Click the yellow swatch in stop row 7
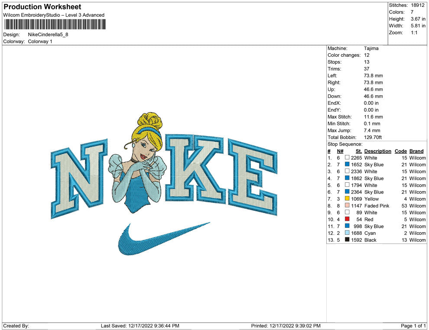Viewport: 429px width, 330px height. pyautogui.click(x=347, y=198)
